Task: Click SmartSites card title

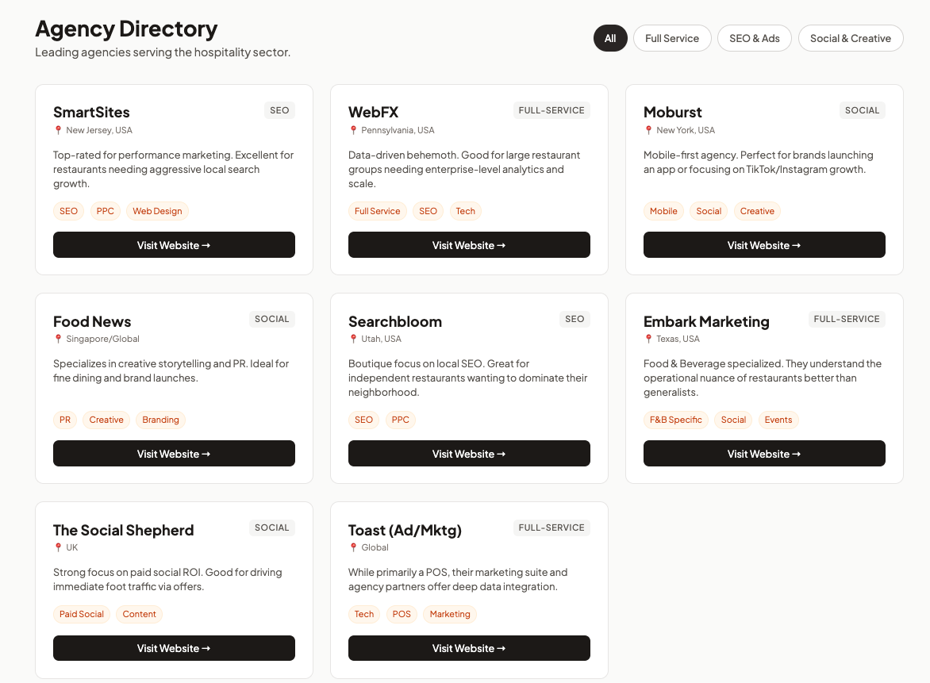Action: (x=91, y=112)
